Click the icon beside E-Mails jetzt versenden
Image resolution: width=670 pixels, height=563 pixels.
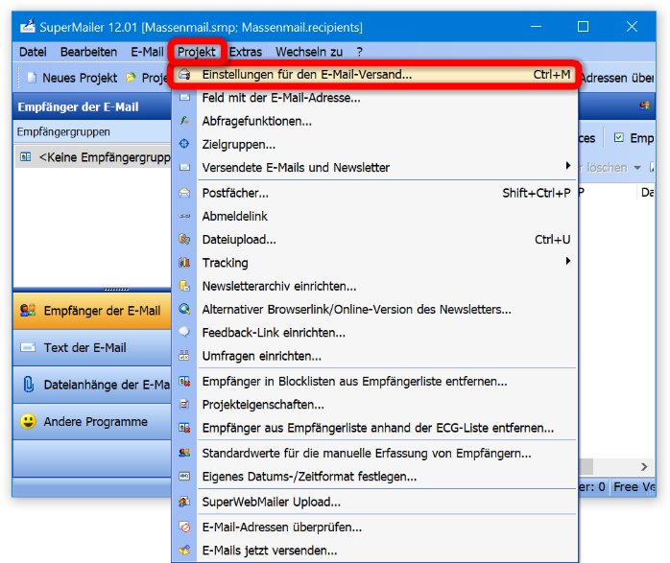point(184,551)
